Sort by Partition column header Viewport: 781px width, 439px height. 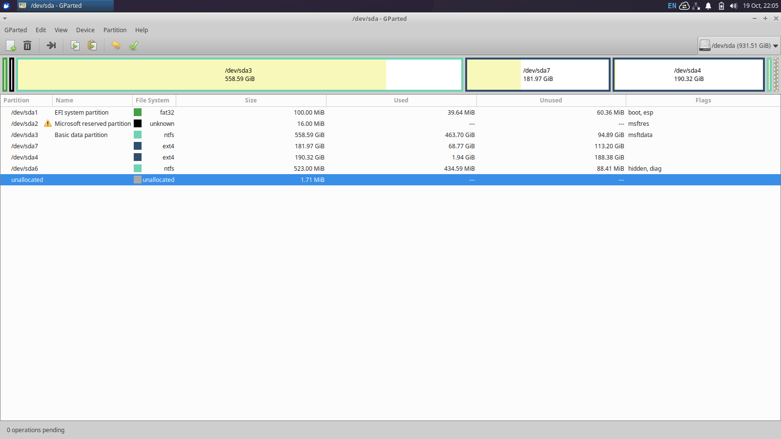pos(26,100)
